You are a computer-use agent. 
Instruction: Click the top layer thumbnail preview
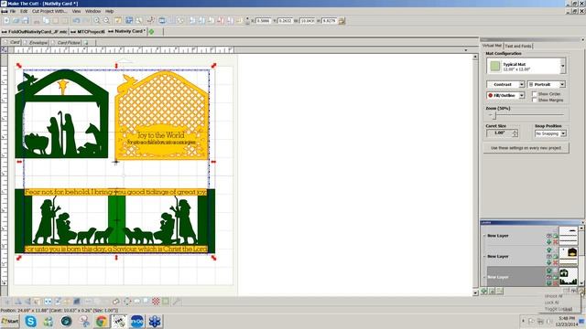tap(568, 236)
